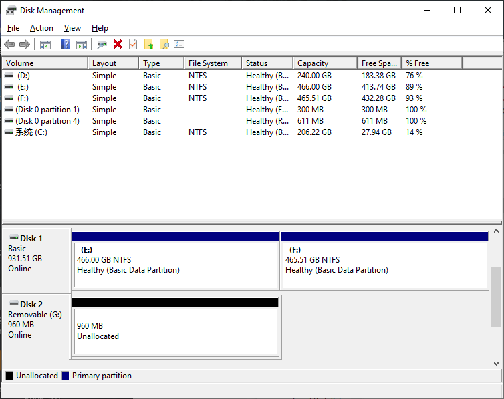Select the (E:) volume in the list
The width and height of the screenshot is (504, 399).
click(x=23, y=87)
